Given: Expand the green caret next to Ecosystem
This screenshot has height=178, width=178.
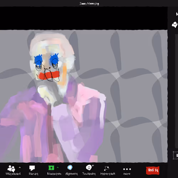Looking at the screenshot, I should (58, 167).
